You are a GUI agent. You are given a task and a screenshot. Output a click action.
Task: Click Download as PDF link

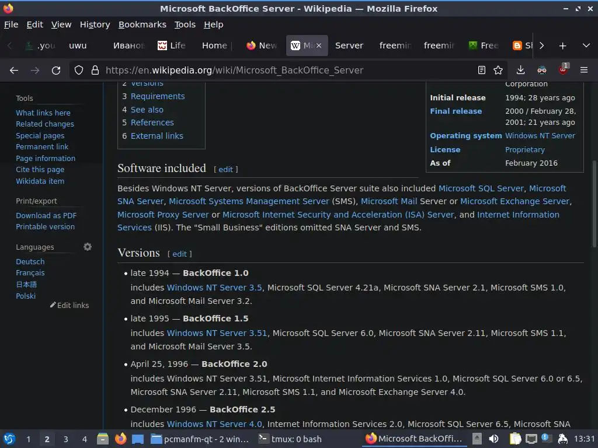pyautogui.click(x=46, y=216)
